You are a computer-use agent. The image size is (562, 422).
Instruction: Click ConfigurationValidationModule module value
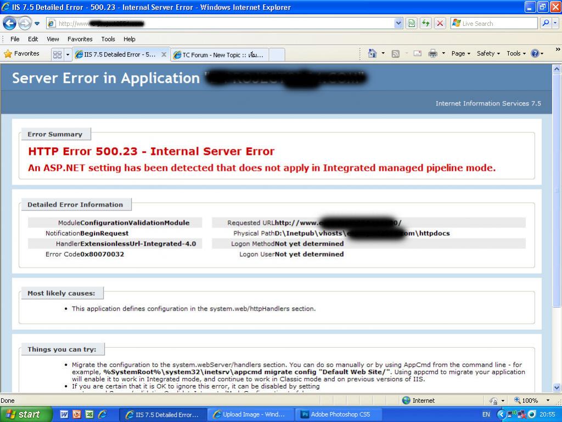(x=135, y=223)
